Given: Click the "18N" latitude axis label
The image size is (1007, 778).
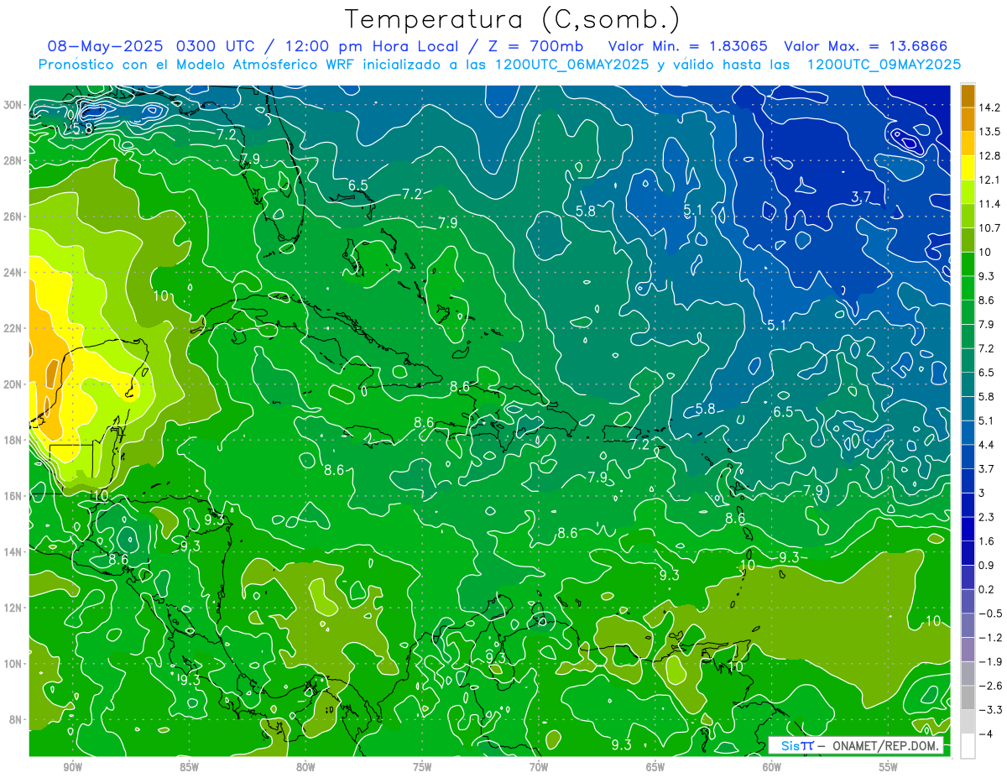Looking at the screenshot, I should coord(13,440).
